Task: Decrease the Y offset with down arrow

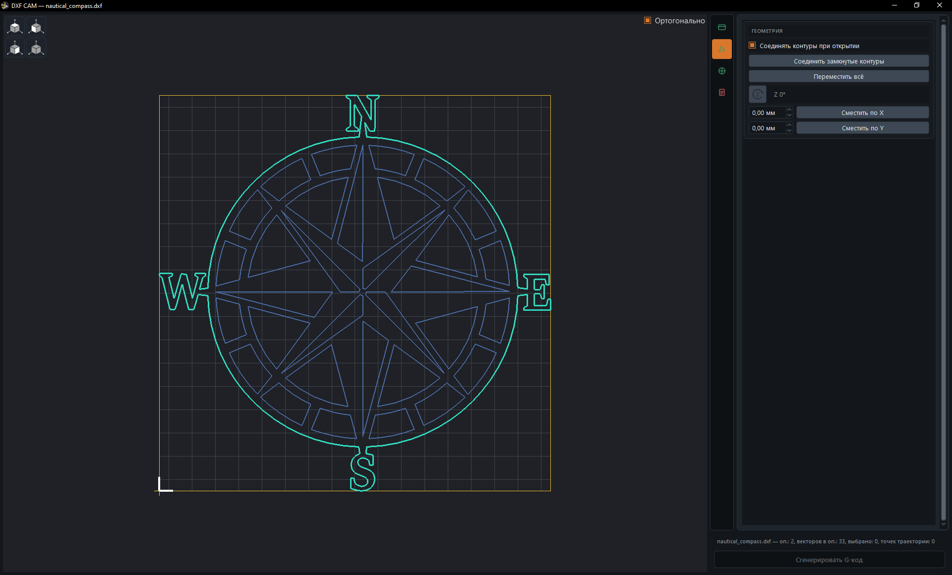Action: (789, 131)
